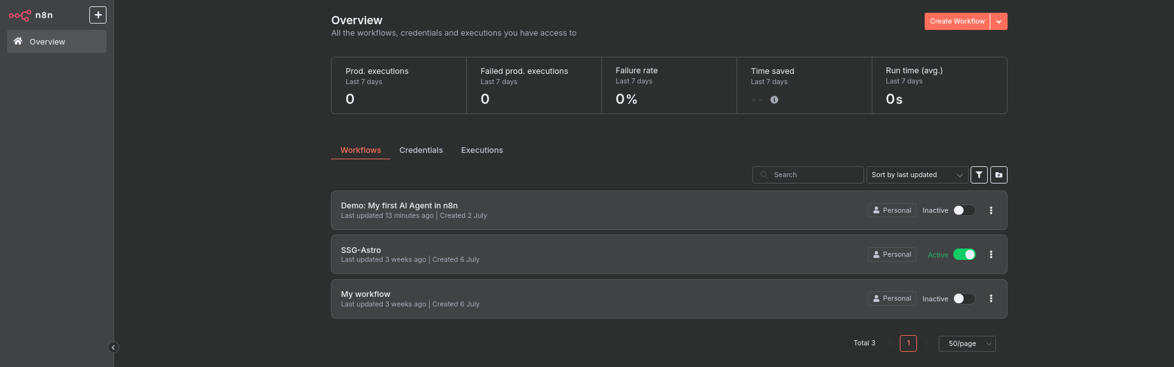Open the workflow filters funnel icon

(979, 175)
